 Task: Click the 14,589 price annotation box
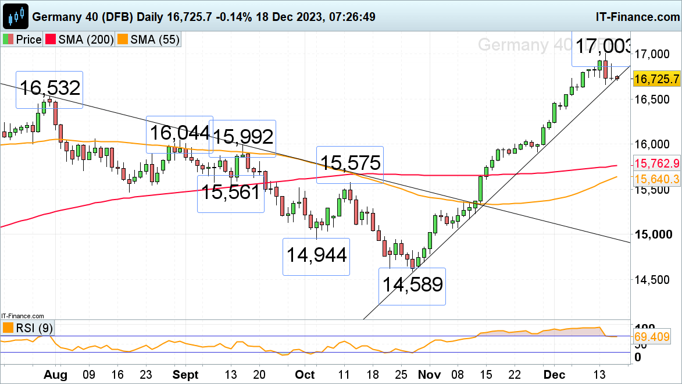coord(412,286)
